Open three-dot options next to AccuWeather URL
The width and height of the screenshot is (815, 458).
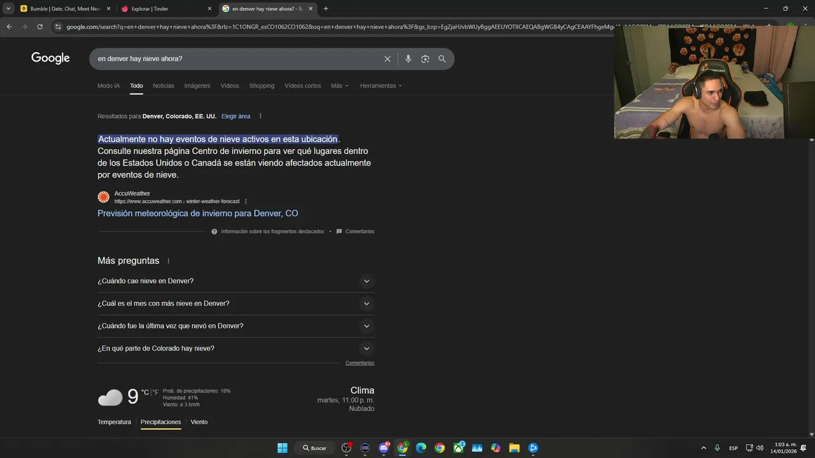pyautogui.click(x=246, y=202)
